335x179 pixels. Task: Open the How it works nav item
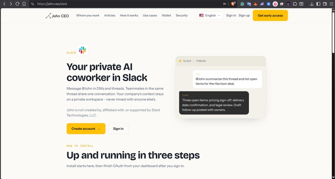[x=129, y=15]
